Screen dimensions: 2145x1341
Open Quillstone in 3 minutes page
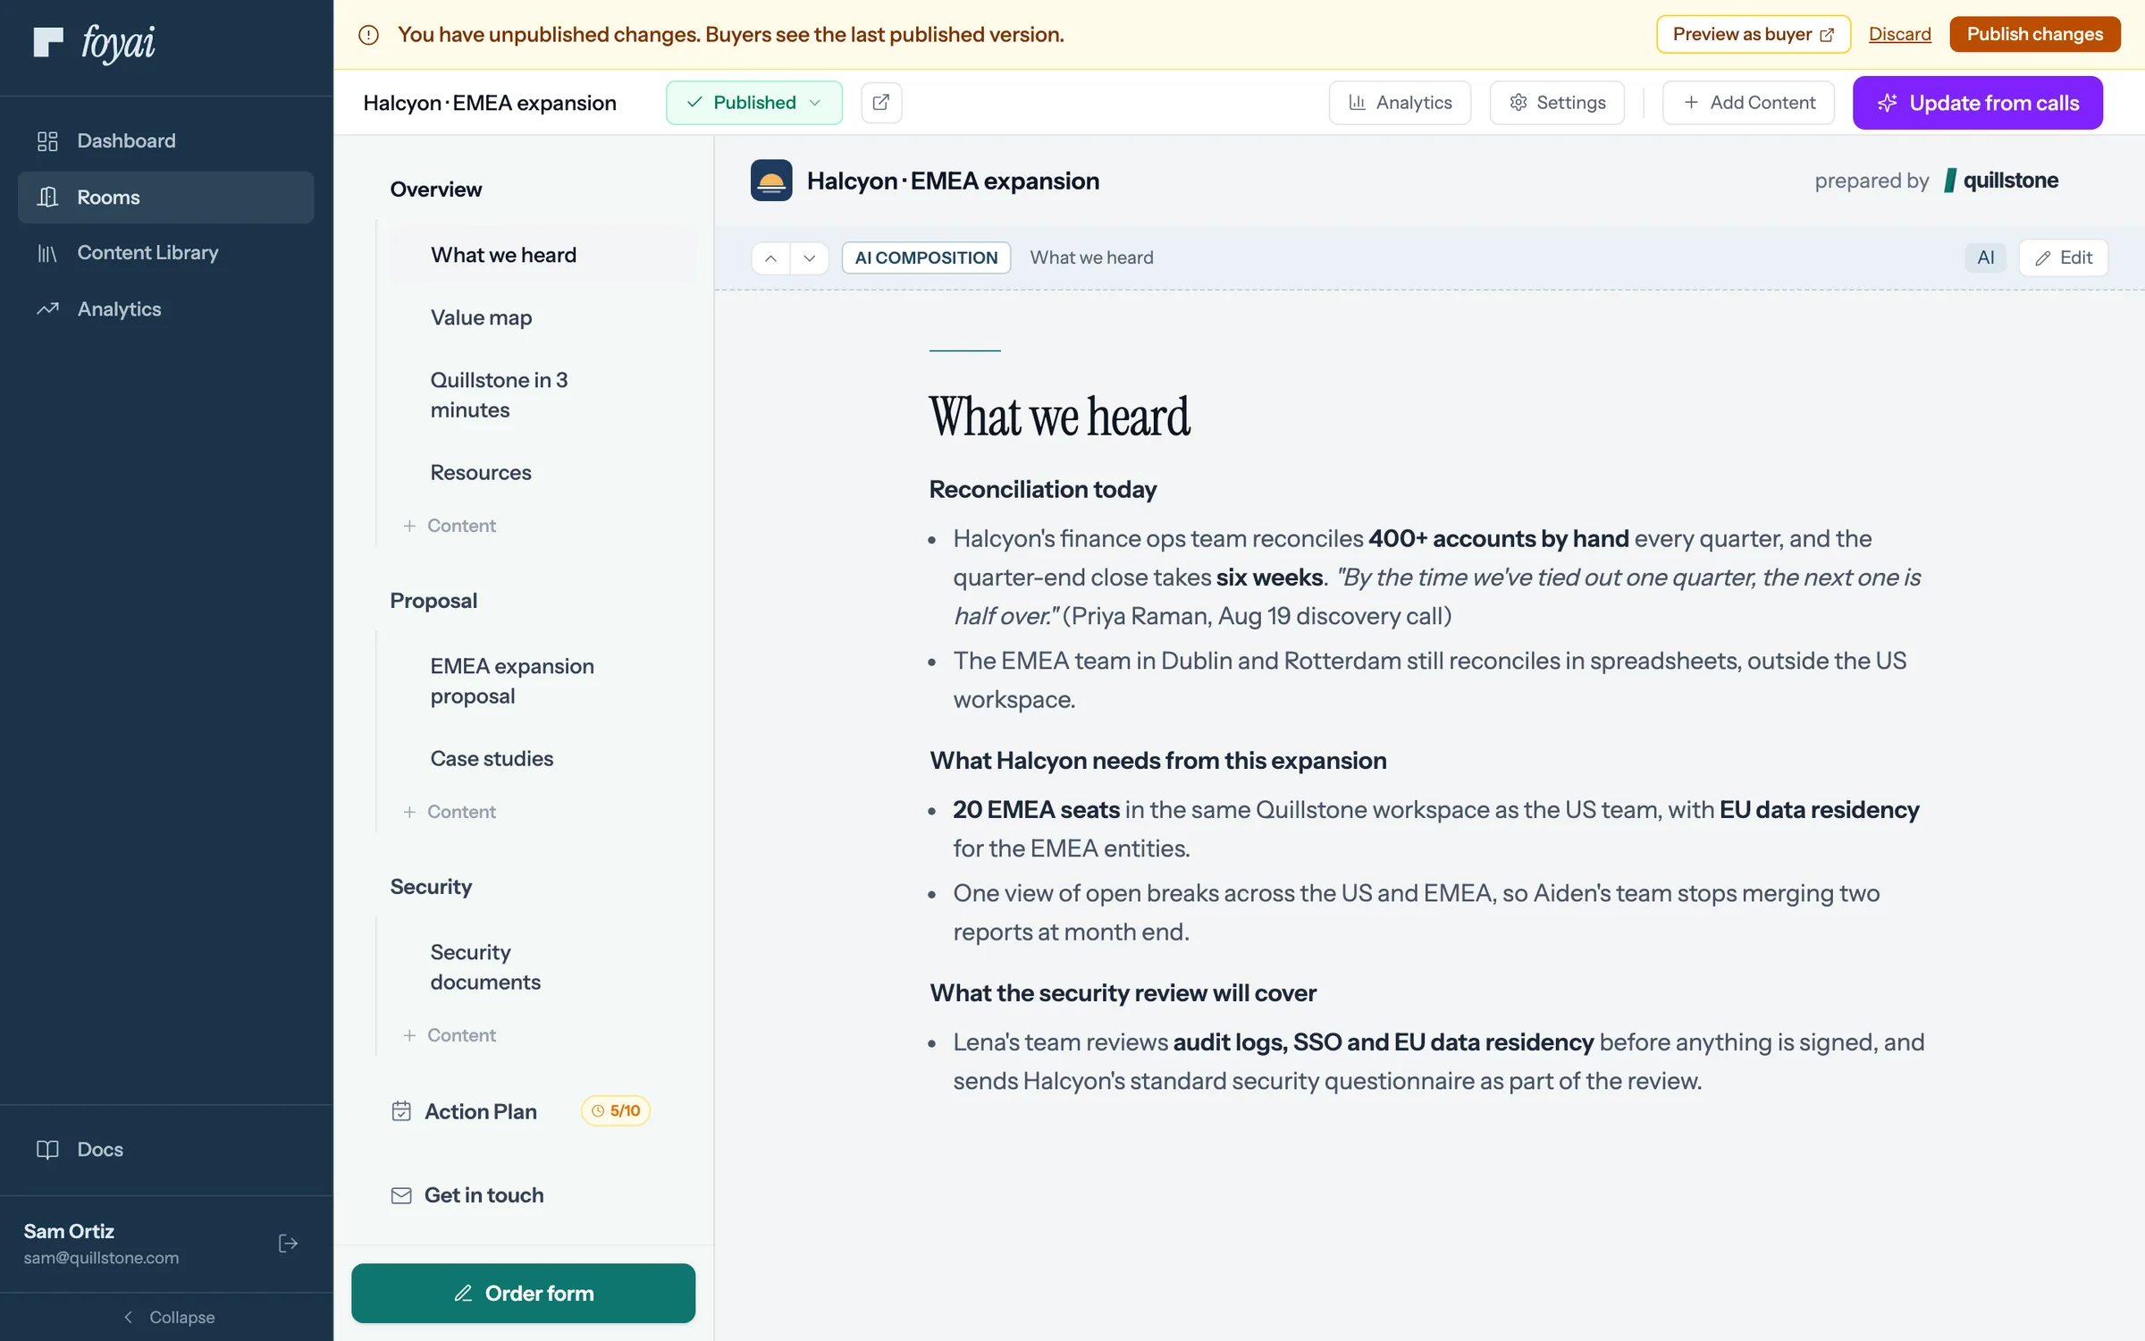(543, 395)
